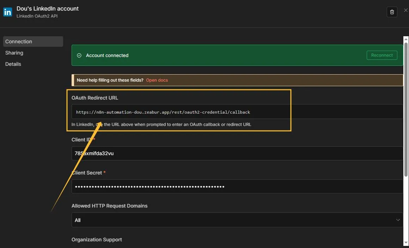Viewport: 409px width, 248px height.
Task: Click the red asterisk beside Client Secret
Action: click(104, 172)
